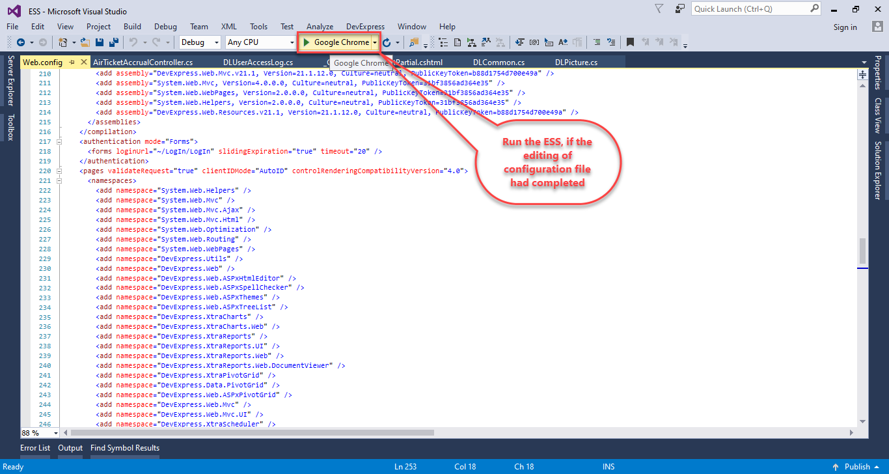This screenshot has height=474, width=889.
Task: Run the project with Google Chrome
Action: (x=335, y=42)
